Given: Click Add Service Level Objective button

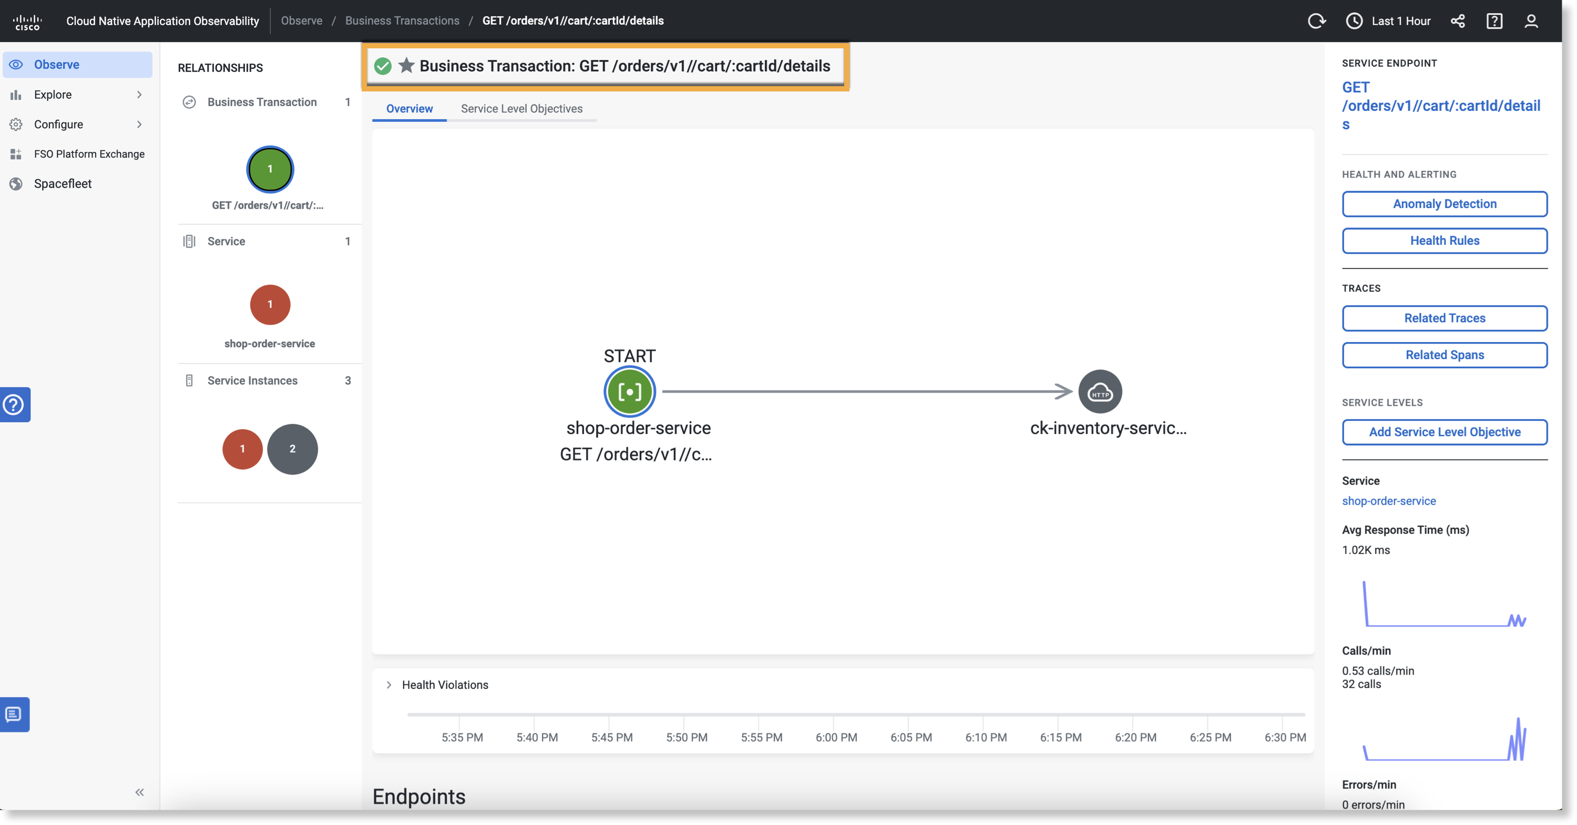Looking at the screenshot, I should (1444, 432).
